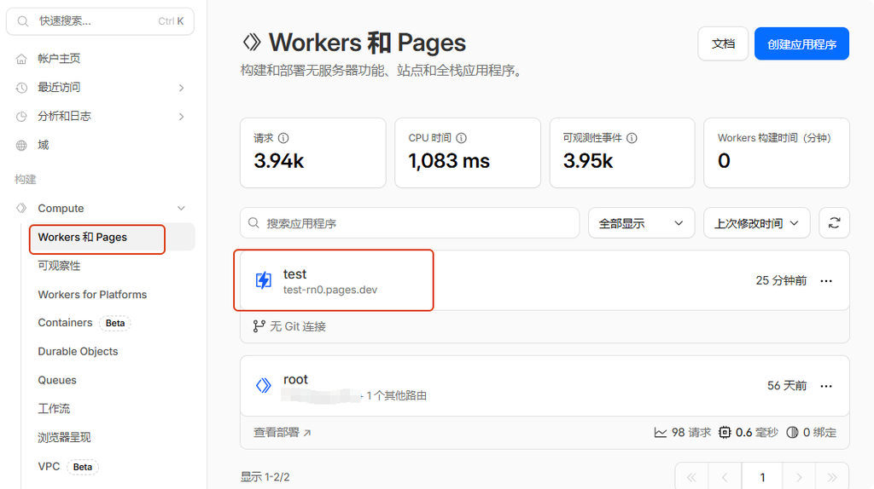
Task: Click the 25 分钟前 timestamp
Action: click(x=781, y=281)
